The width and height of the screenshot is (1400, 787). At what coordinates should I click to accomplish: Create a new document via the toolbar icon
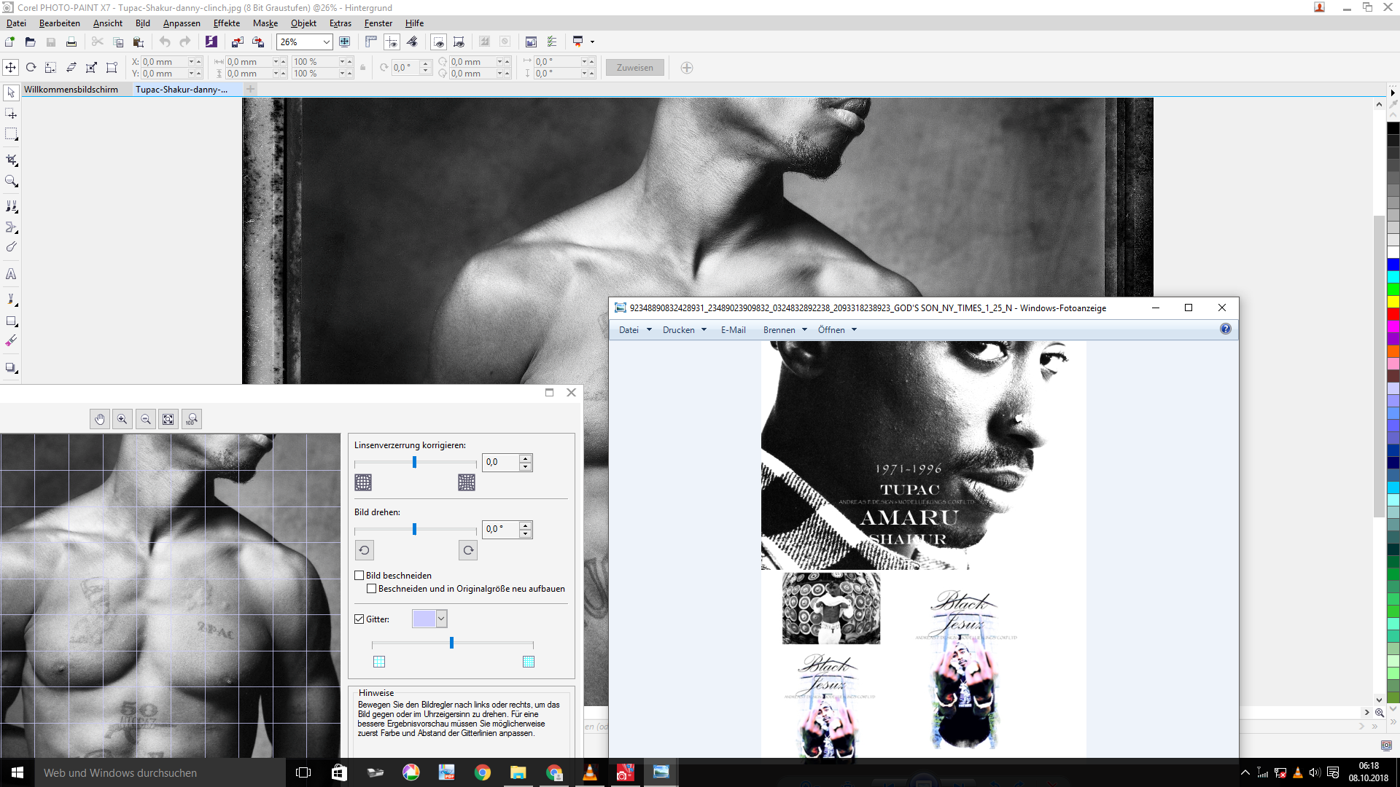(10, 42)
